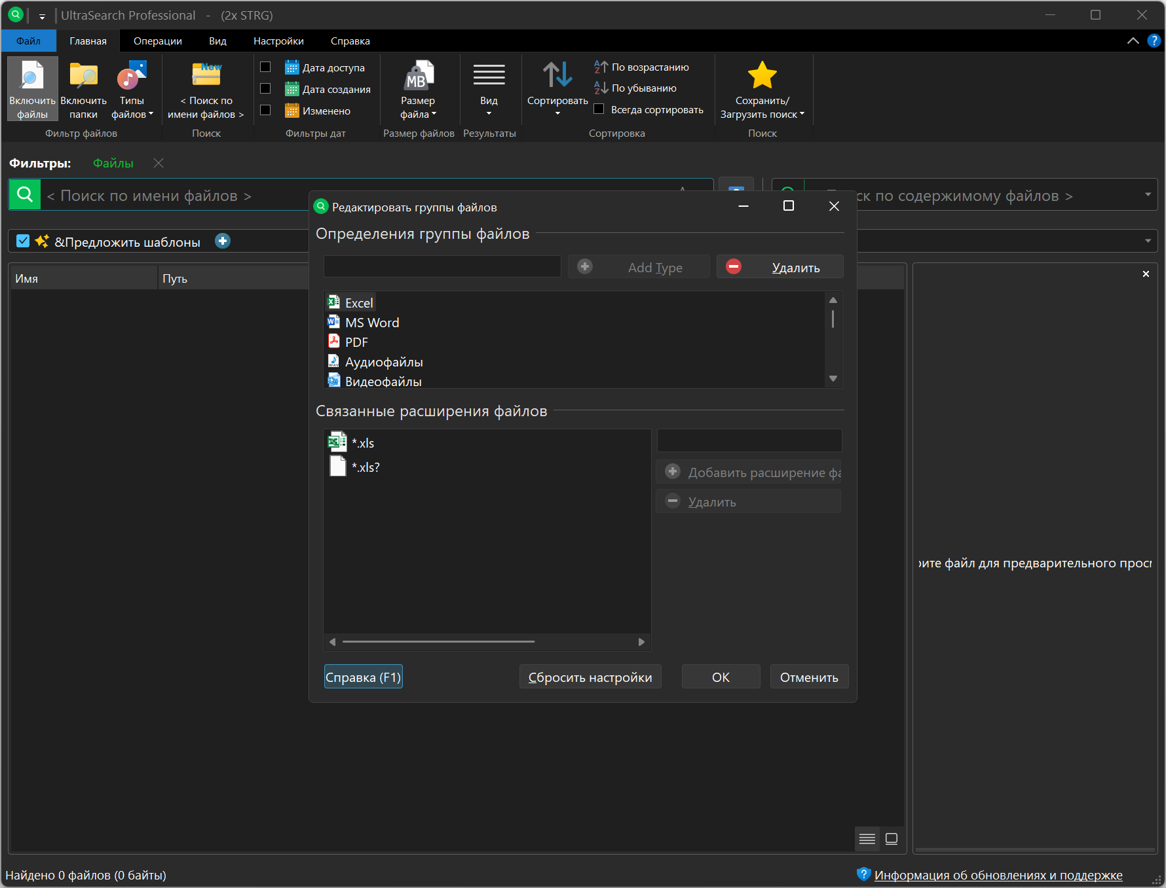Image resolution: width=1166 pixels, height=888 pixels.
Task: Select the Аудиофайлы group
Action: pyautogui.click(x=384, y=362)
